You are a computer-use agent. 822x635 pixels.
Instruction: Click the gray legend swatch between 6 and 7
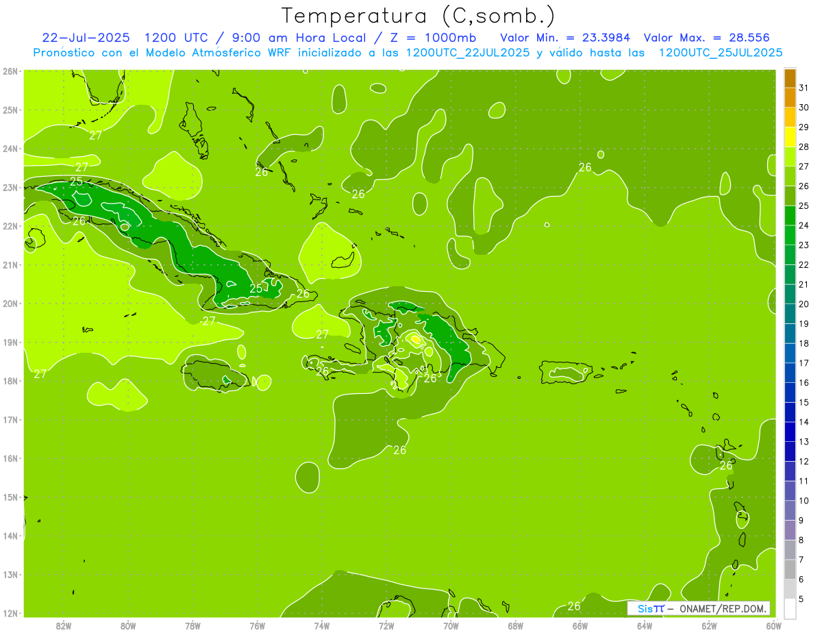[790, 569]
